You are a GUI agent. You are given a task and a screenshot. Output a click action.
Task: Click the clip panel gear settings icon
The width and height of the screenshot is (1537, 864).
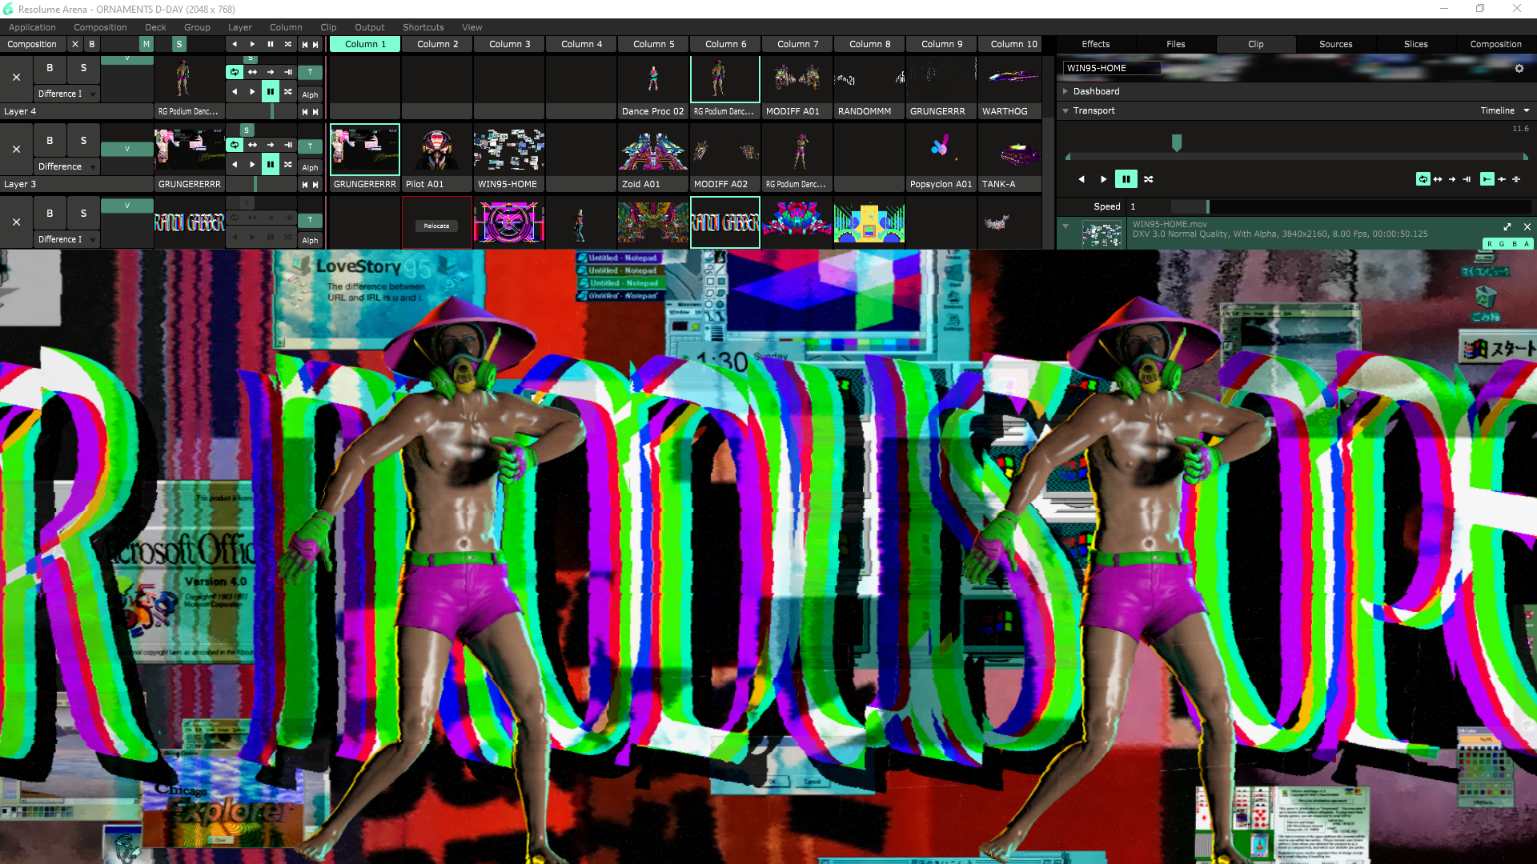click(1519, 69)
